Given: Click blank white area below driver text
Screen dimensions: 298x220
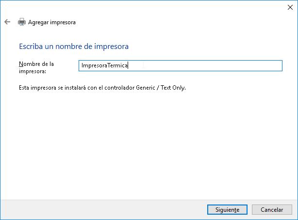Looking at the screenshot, I should [x=148, y=144].
